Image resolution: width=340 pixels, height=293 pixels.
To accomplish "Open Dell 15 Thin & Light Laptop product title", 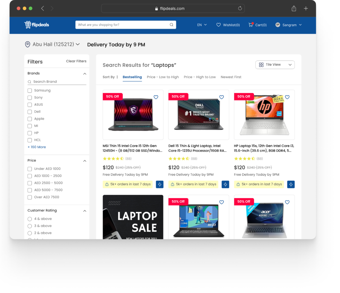I will 198,148.
